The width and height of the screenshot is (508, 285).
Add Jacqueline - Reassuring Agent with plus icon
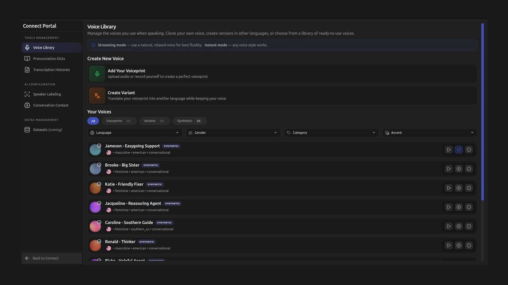pos(459,207)
